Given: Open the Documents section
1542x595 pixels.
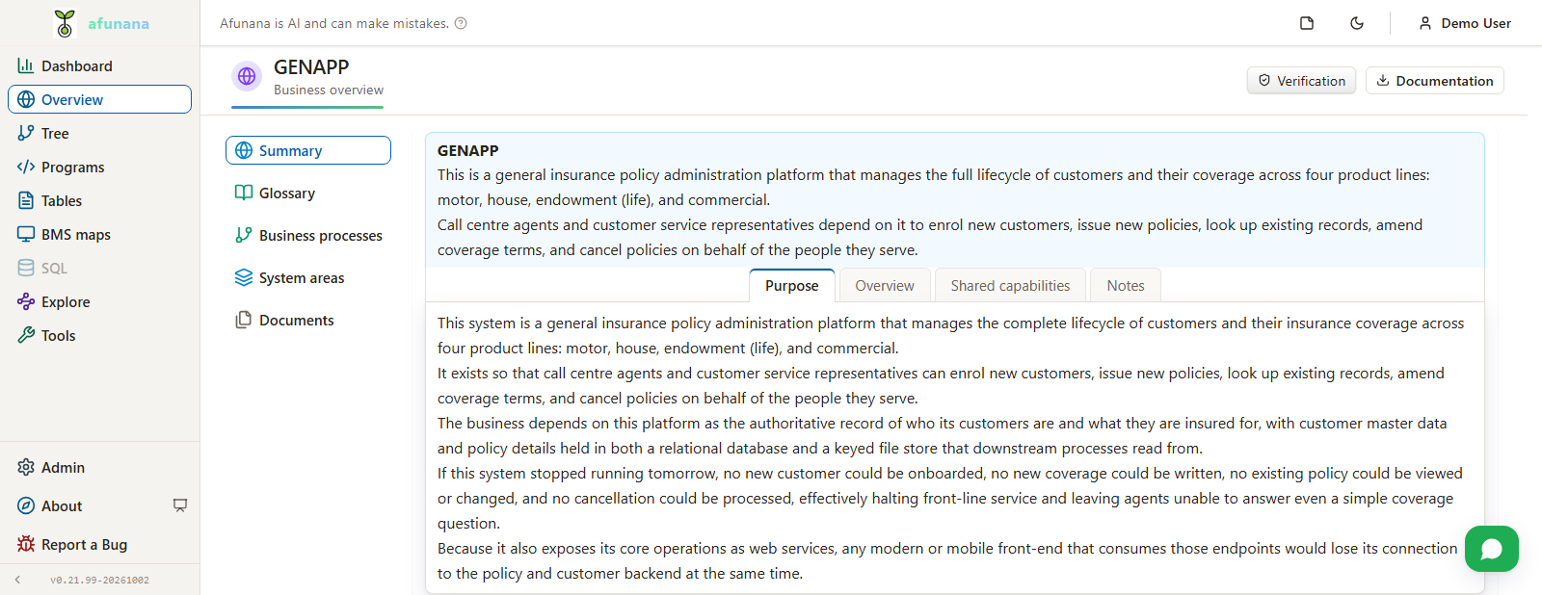Looking at the screenshot, I should 308,320.
